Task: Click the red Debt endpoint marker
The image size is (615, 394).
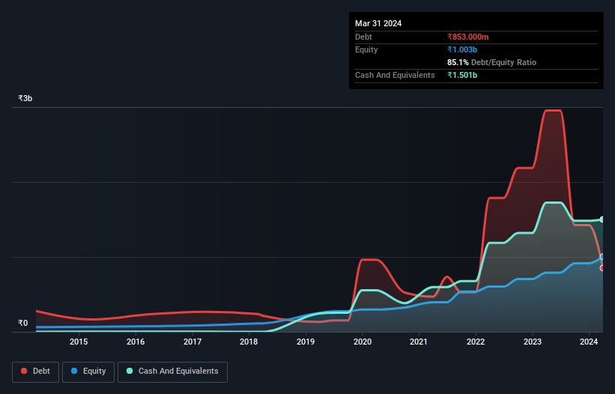Action: point(602,267)
